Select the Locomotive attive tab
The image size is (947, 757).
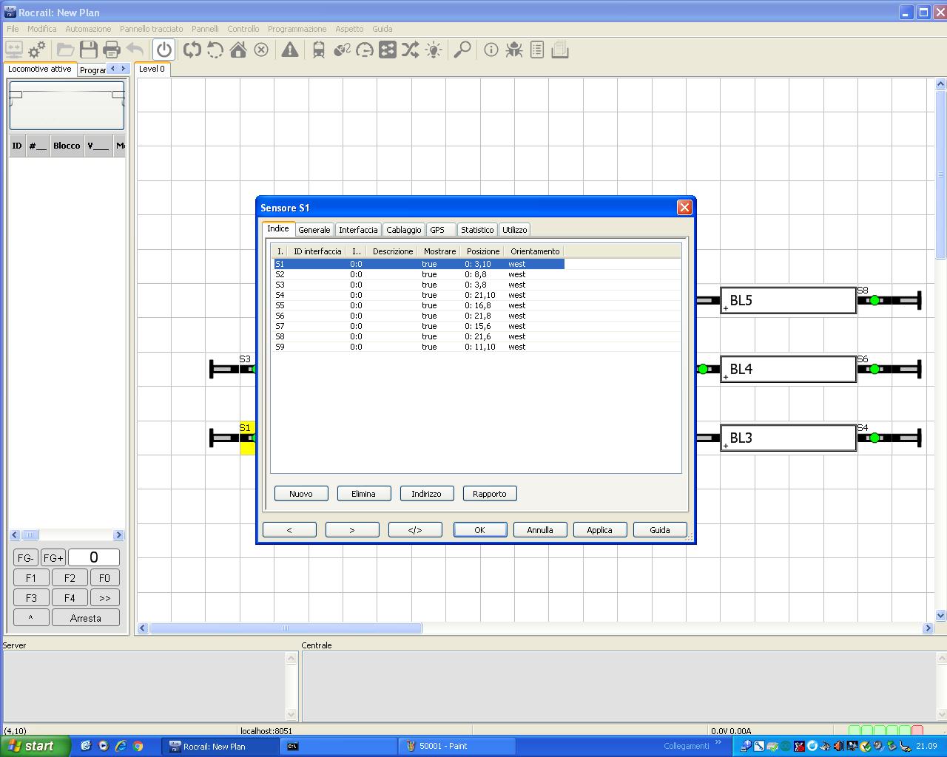coord(40,69)
